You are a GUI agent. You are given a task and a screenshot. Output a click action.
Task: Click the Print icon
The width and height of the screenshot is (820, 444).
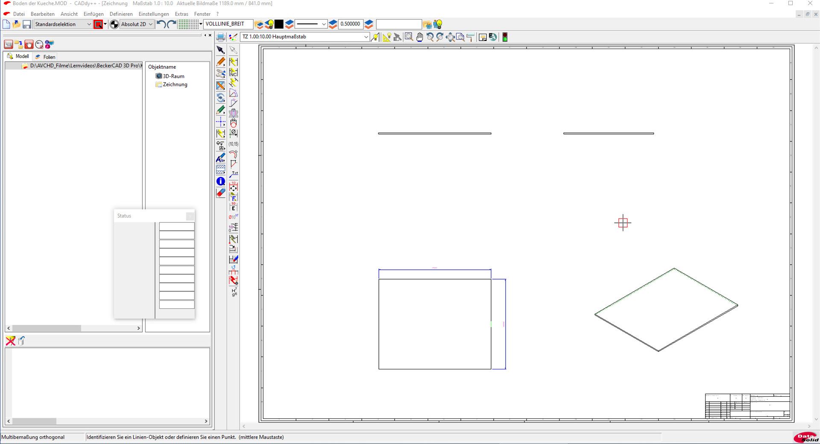click(221, 37)
